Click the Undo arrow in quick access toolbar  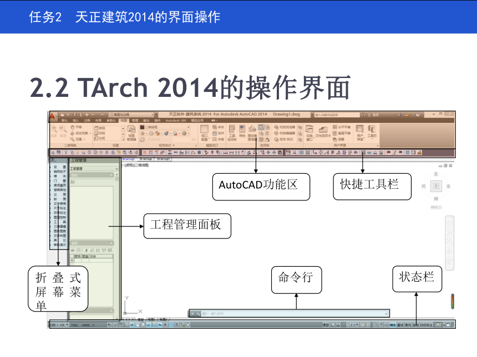point(93,115)
